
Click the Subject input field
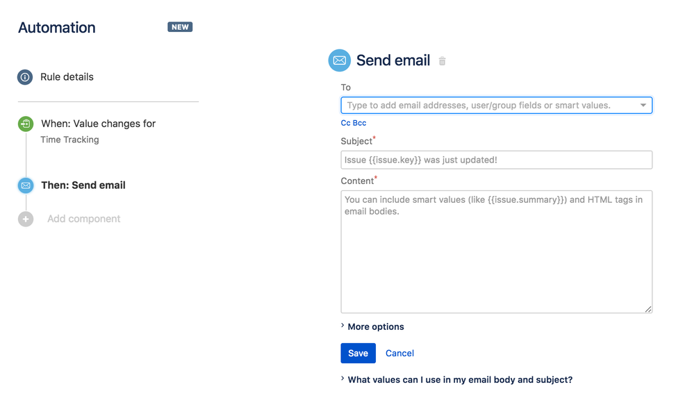[496, 160]
